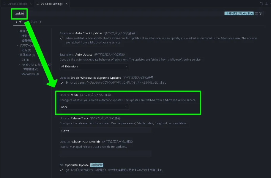Clear the settings search input icon

tap(256, 13)
